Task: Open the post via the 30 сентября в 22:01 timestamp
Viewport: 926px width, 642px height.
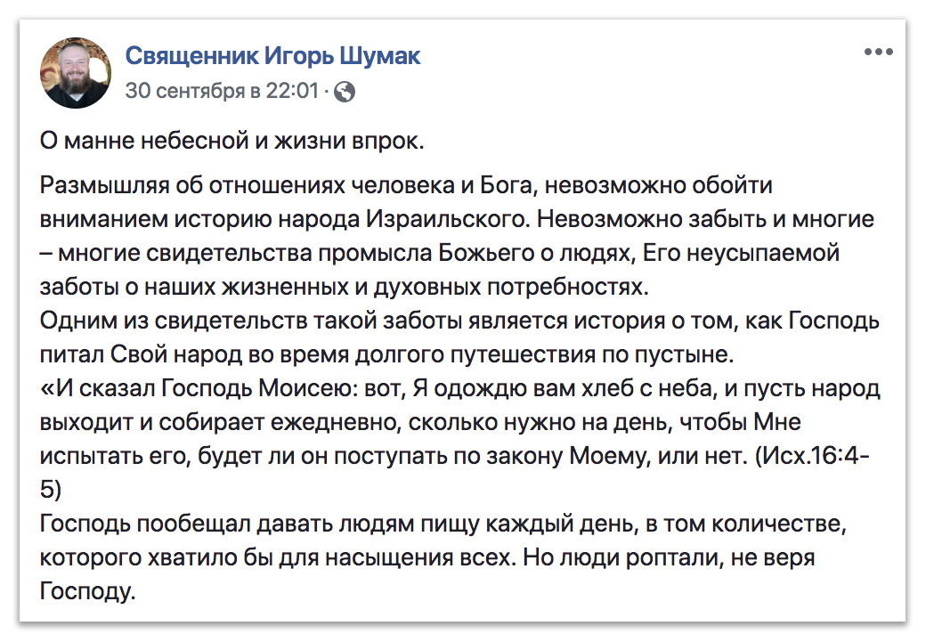Action: click(x=222, y=91)
